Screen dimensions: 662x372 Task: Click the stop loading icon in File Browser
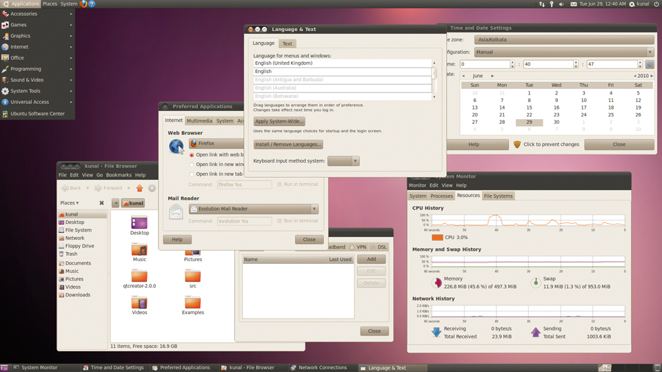pos(152,188)
